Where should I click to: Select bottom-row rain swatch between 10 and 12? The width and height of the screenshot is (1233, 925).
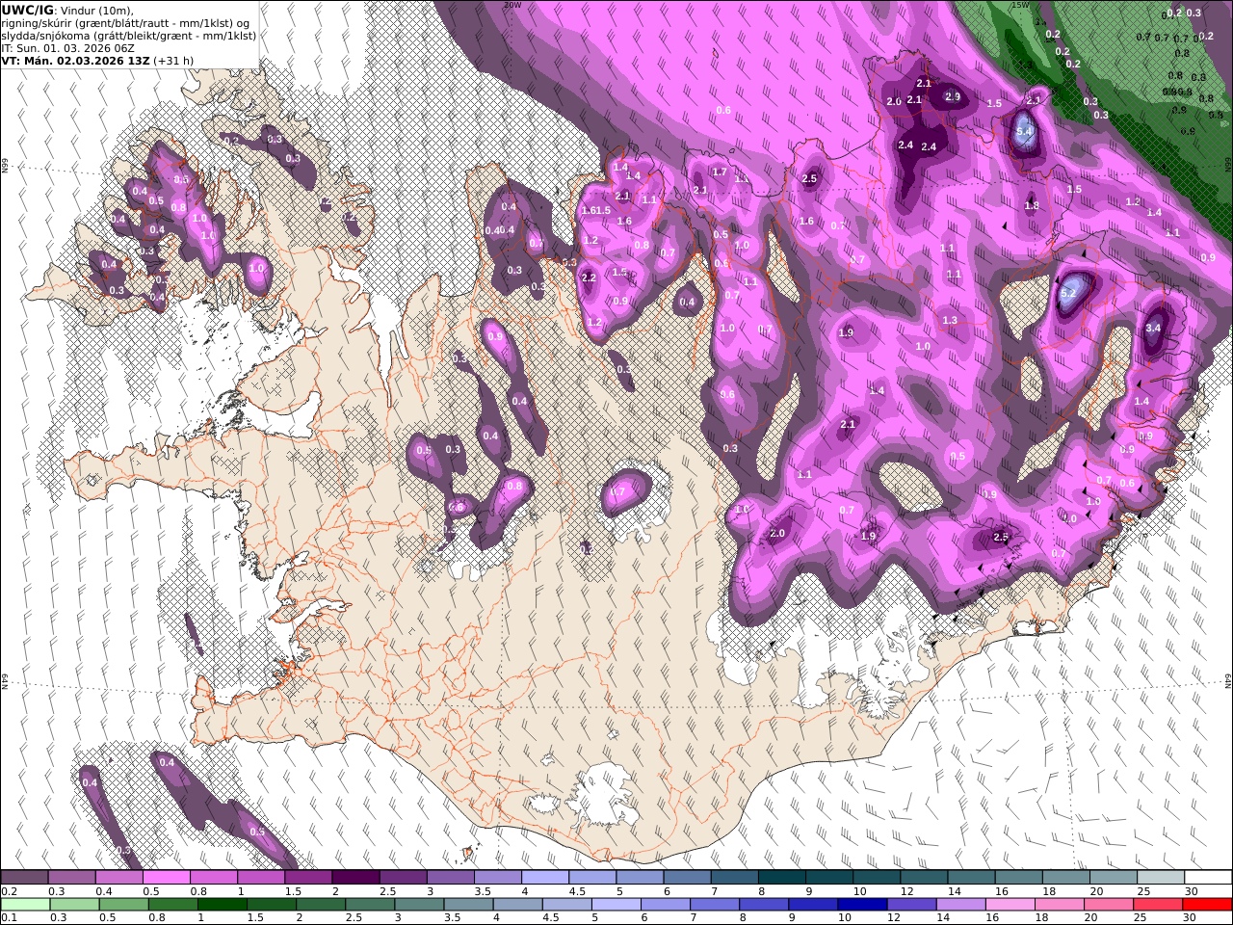pos(861,904)
